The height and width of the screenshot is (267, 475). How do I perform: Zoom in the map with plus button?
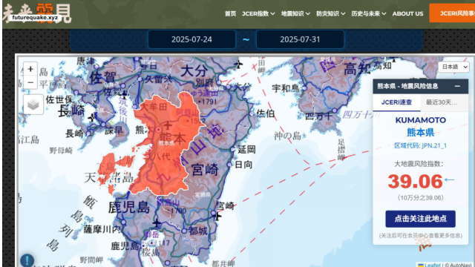[x=30, y=69]
